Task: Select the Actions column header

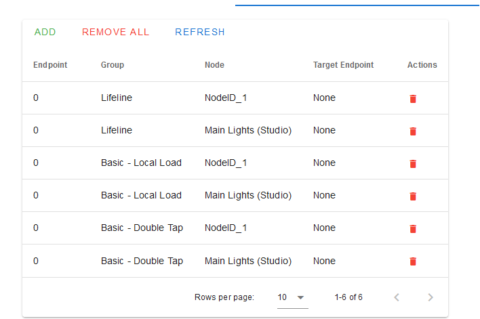Action: click(x=422, y=65)
